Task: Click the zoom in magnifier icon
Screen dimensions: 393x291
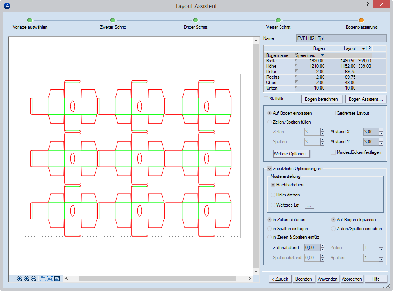Action: (19, 279)
